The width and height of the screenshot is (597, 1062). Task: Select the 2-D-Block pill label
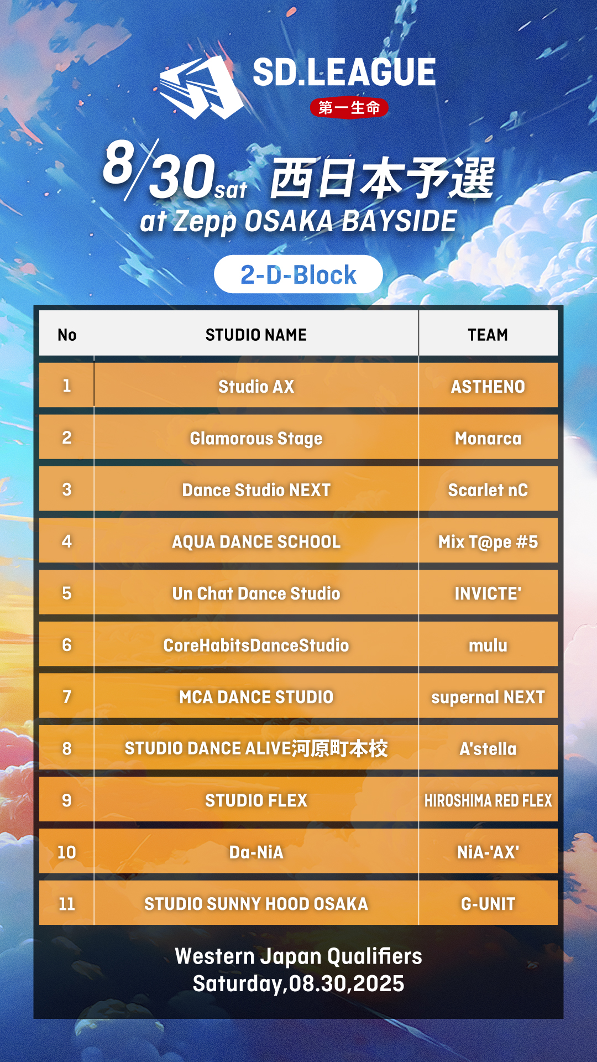(x=298, y=275)
